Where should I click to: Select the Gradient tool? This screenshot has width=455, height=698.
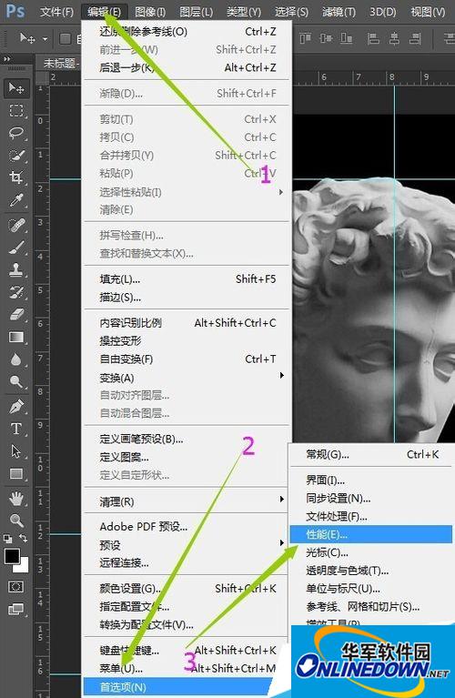(x=16, y=337)
